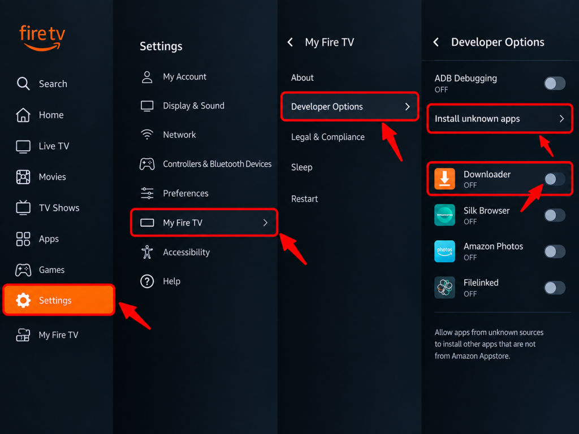579x434 pixels.
Task: Open the Help label
Action: tap(172, 281)
